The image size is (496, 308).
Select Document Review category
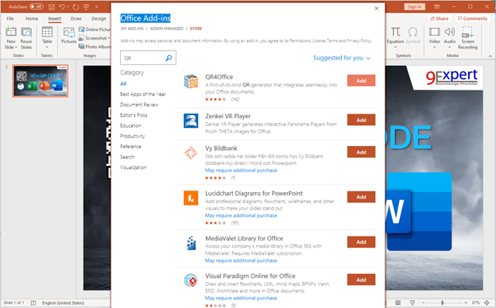click(139, 105)
